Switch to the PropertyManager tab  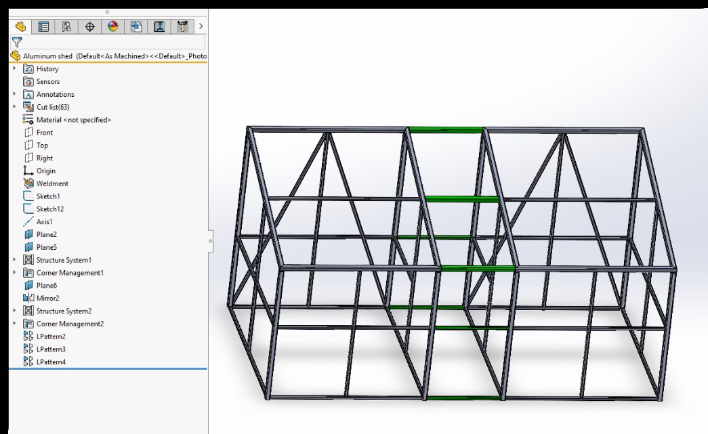(43, 26)
